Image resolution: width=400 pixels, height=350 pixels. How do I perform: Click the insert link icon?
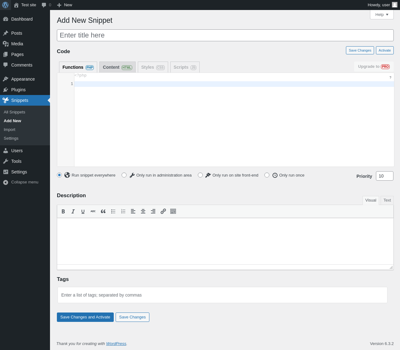point(163,212)
